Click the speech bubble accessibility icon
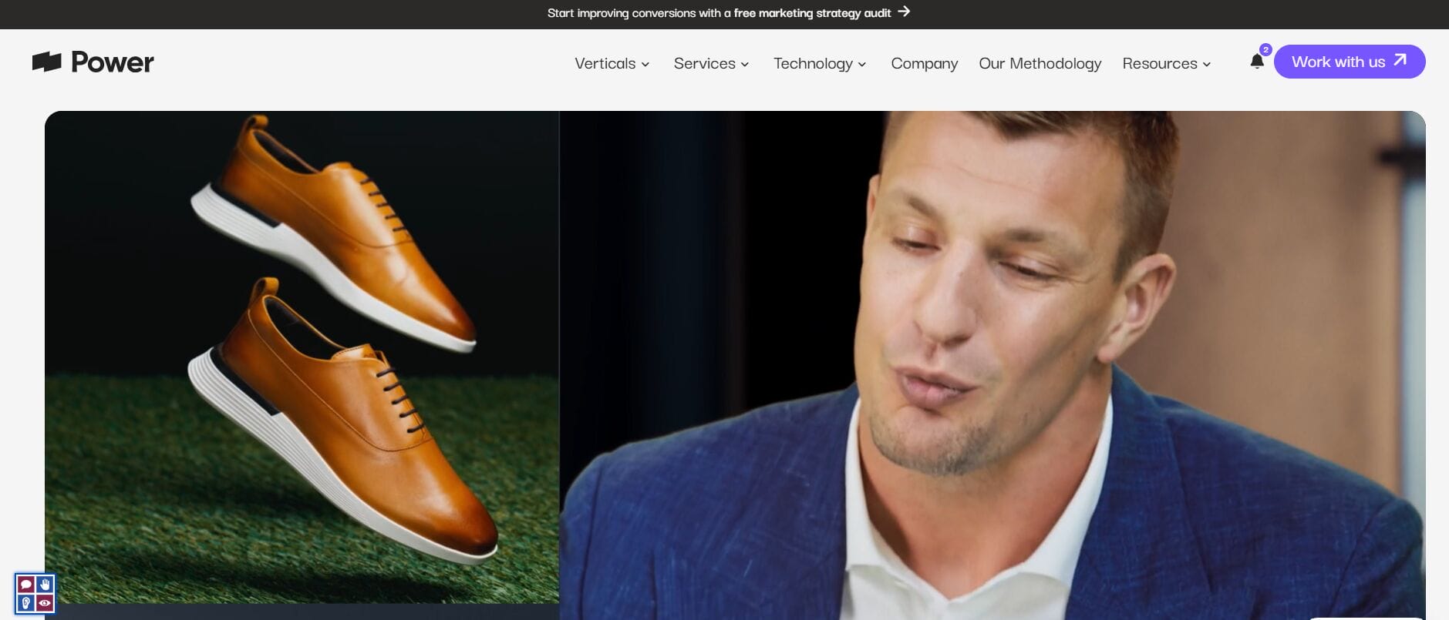The height and width of the screenshot is (620, 1449). tap(25, 585)
